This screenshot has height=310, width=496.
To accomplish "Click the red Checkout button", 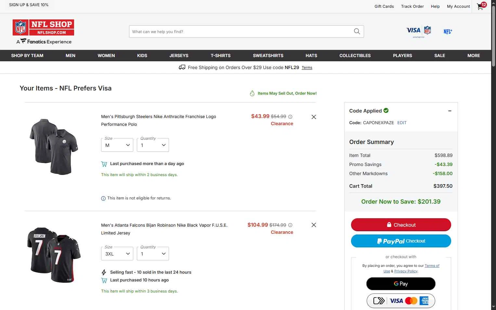I will click(x=401, y=225).
